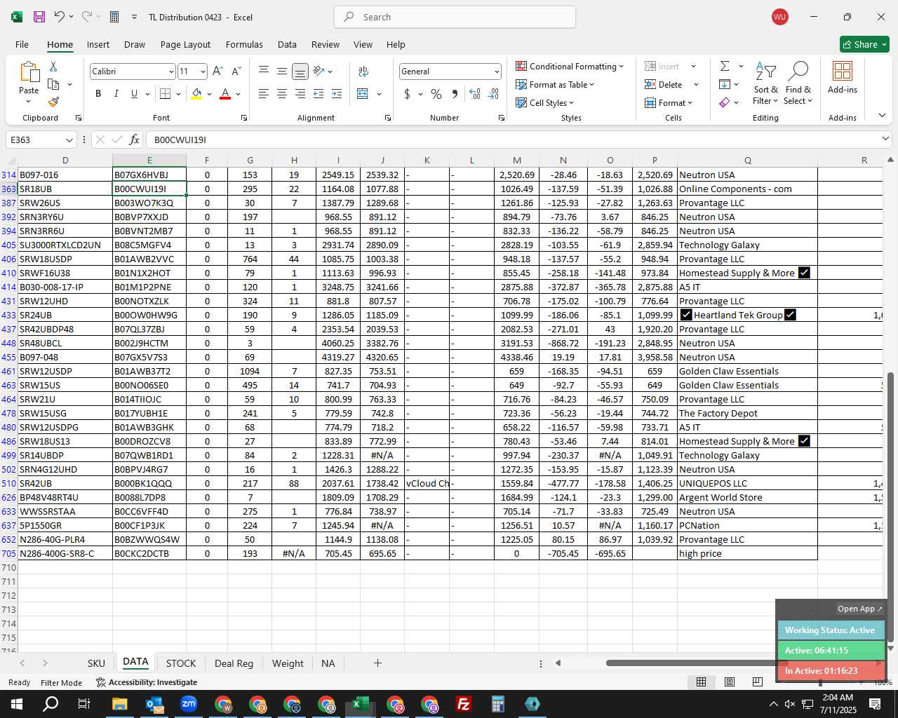This screenshot has width=898, height=718.
Task: Click in the Search box
Action: point(455,17)
